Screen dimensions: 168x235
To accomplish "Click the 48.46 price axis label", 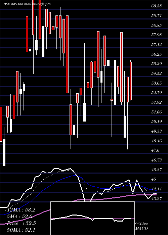I will click(x=157, y=141).
